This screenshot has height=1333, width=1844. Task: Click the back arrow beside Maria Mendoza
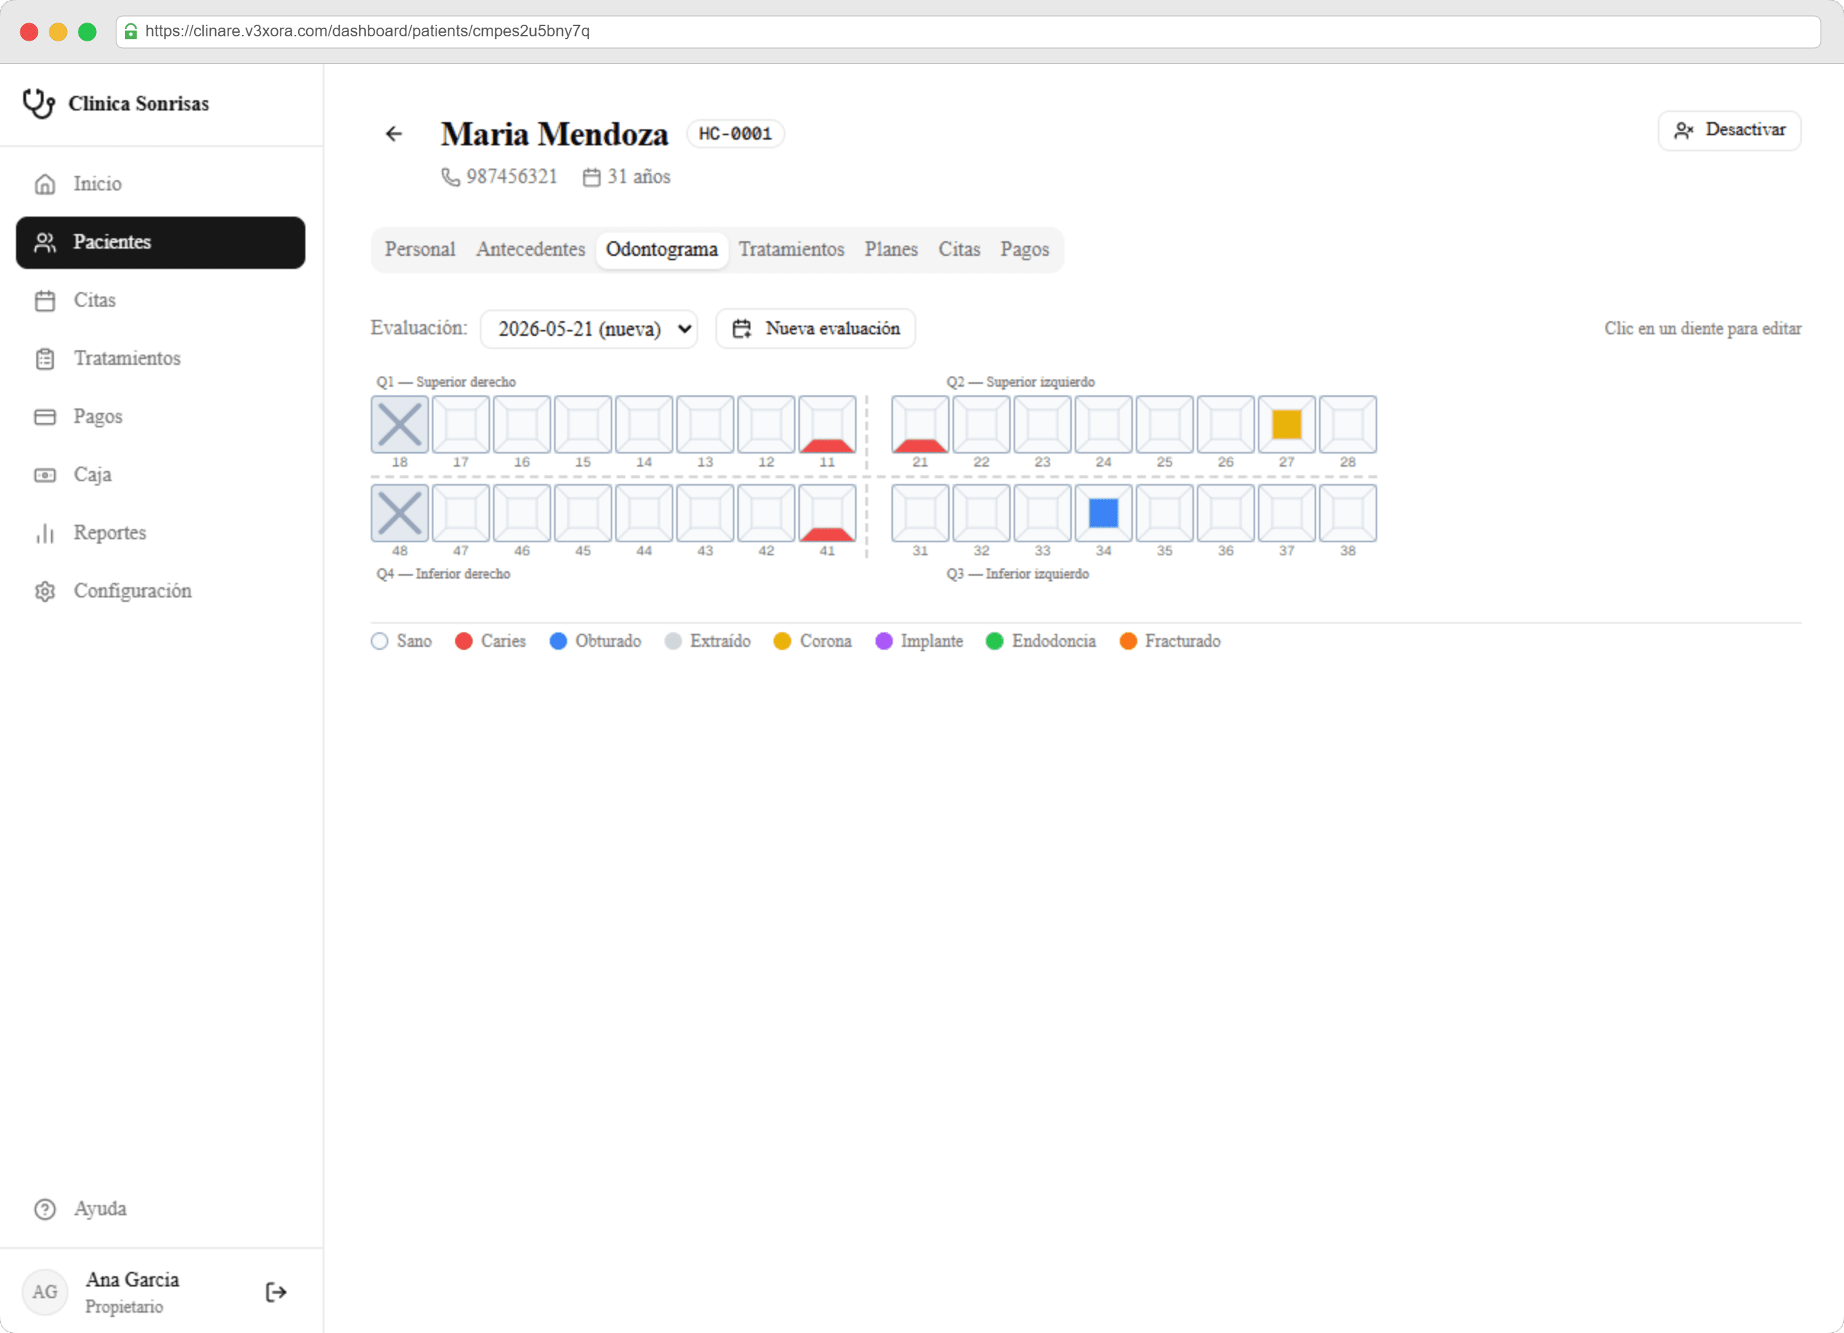pos(394,134)
